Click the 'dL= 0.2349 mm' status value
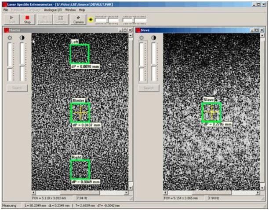Screen dimensions: 269x210 pos(59,206)
